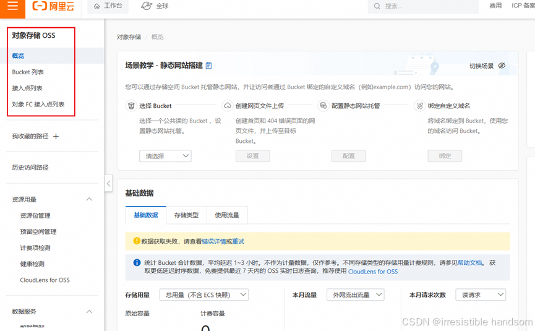Click the 重试 retry link
The image size is (535, 331).
pyautogui.click(x=238, y=241)
